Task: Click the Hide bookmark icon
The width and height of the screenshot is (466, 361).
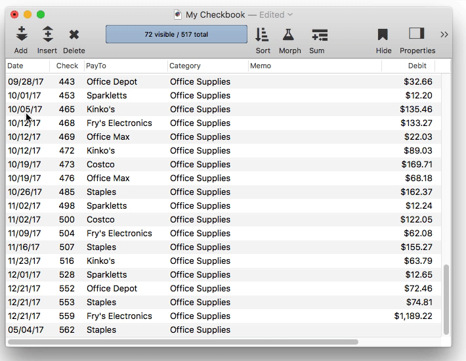Action: [383, 35]
